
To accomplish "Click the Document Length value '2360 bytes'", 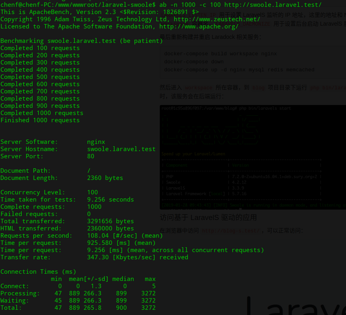I will pos(105,178).
